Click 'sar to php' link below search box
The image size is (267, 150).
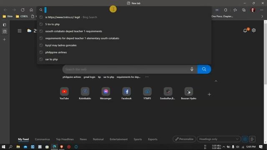[x=108, y=77]
